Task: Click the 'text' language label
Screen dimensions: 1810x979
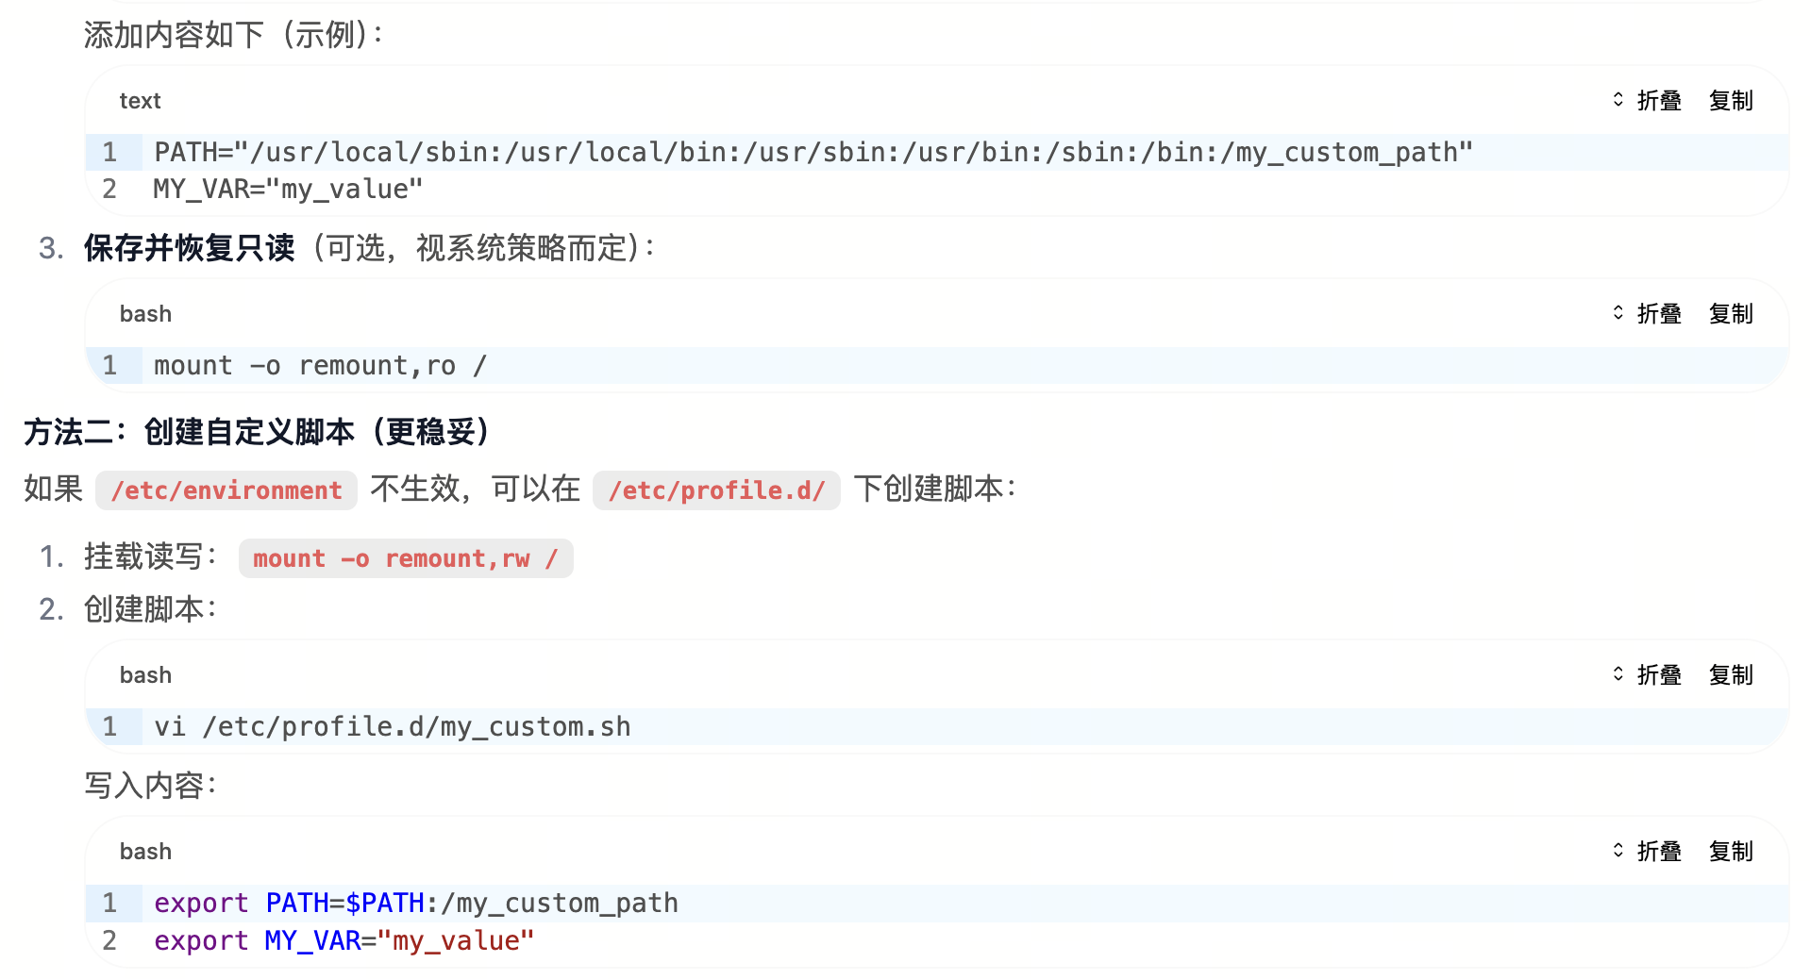Action: tap(140, 101)
